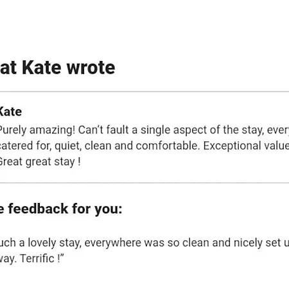This screenshot has height=289, width=289.
Task: Select the word "wrote" in the main heading
Action: [x=91, y=68]
